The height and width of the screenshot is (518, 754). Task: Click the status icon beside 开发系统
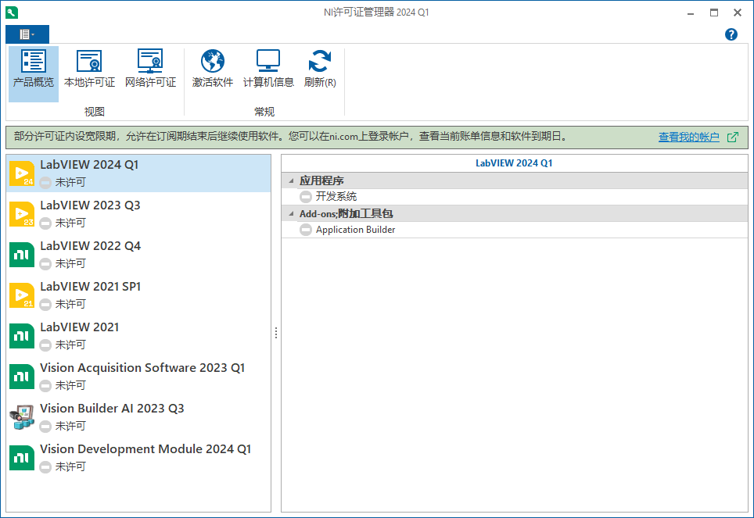(306, 197)
